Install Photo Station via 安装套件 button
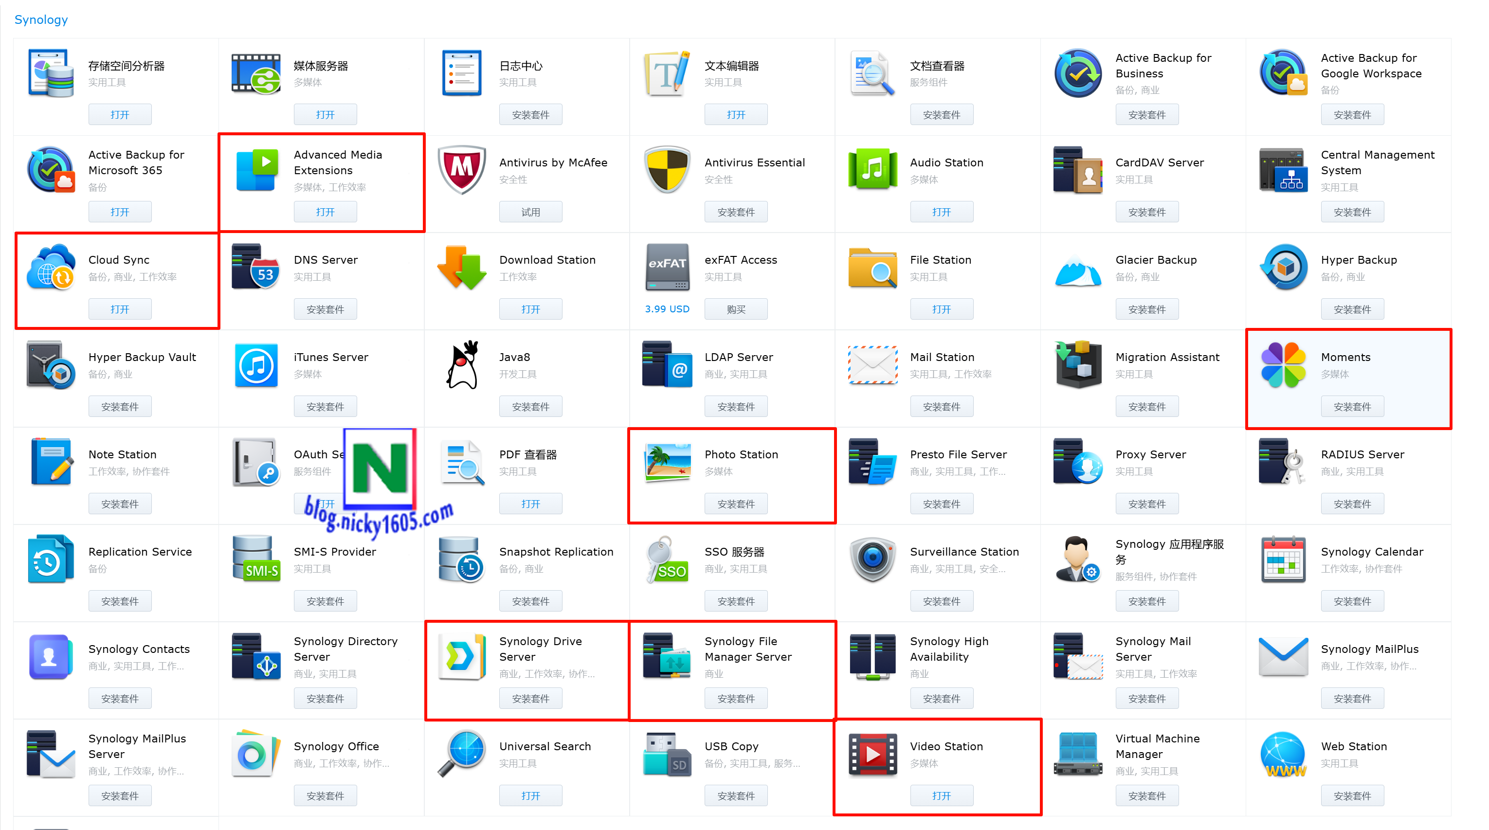Viewport: 1489px width, 830px height. click(736, 504)
